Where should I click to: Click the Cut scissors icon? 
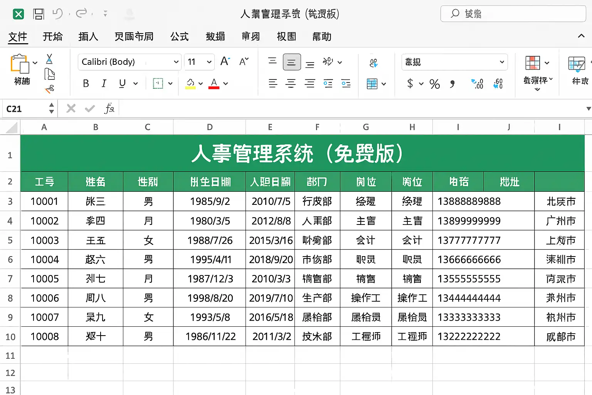pos(49,59)
